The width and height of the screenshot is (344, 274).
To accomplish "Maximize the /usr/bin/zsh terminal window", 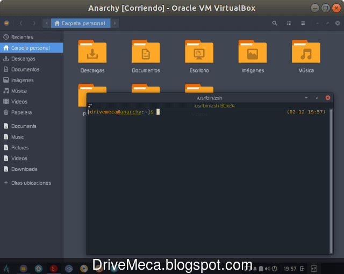I will (x=317, y=98).
